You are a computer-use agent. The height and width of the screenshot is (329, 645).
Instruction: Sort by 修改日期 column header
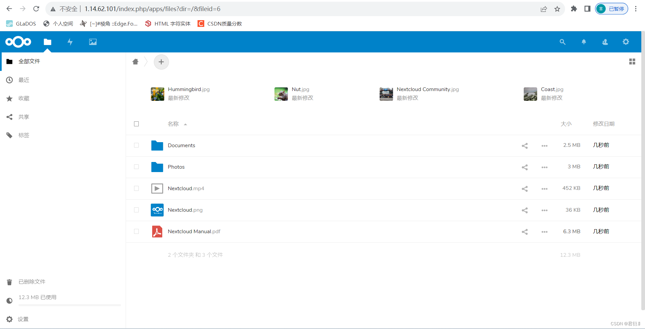604,124
